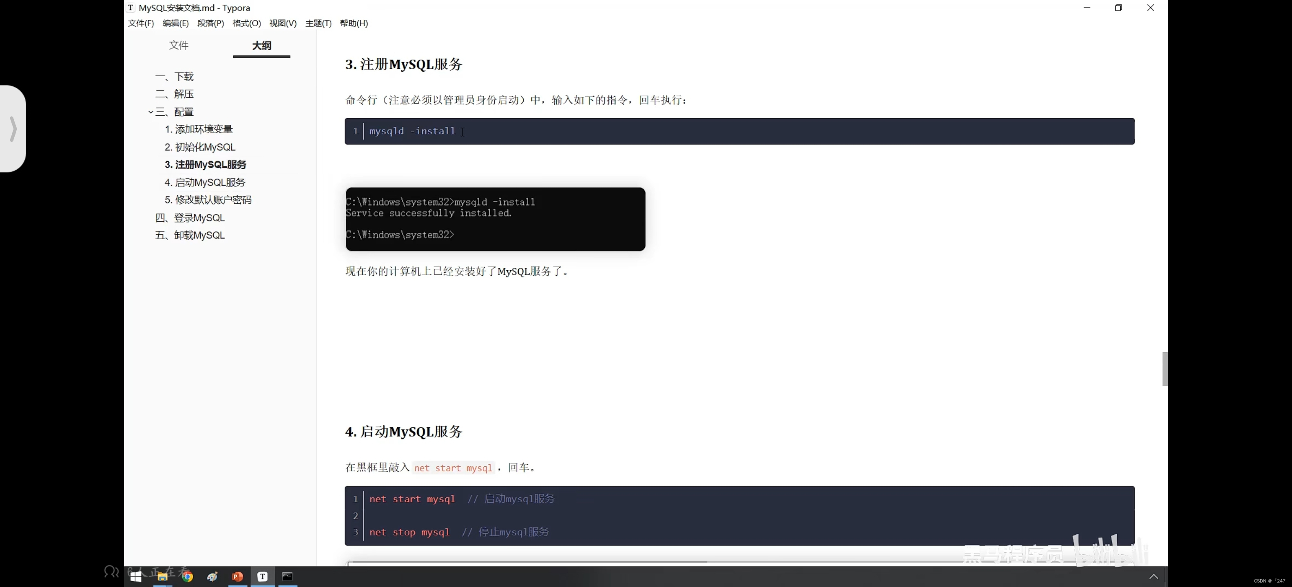Open File Explorer from the taskbar
The width and height of the screenshot is (1292, 587).
pos(162,576)
